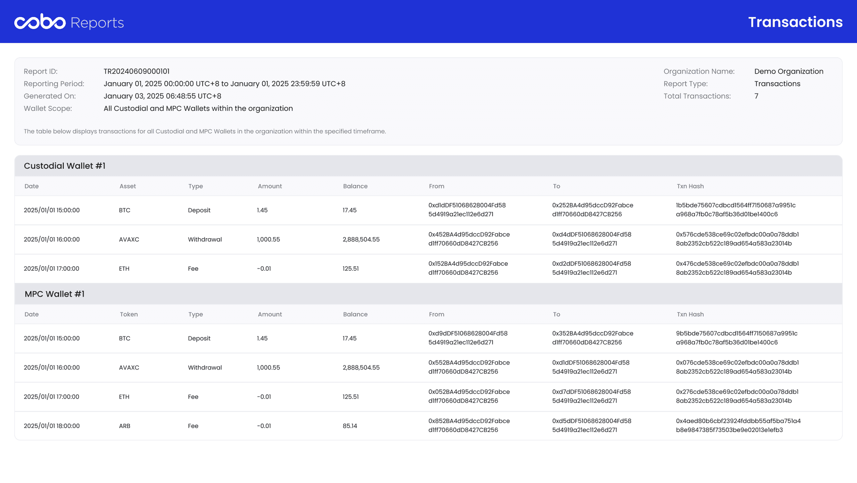Click the Txn Hash column header in Custodial Wallet
857x483 pixels.
[x=690, y=186]
